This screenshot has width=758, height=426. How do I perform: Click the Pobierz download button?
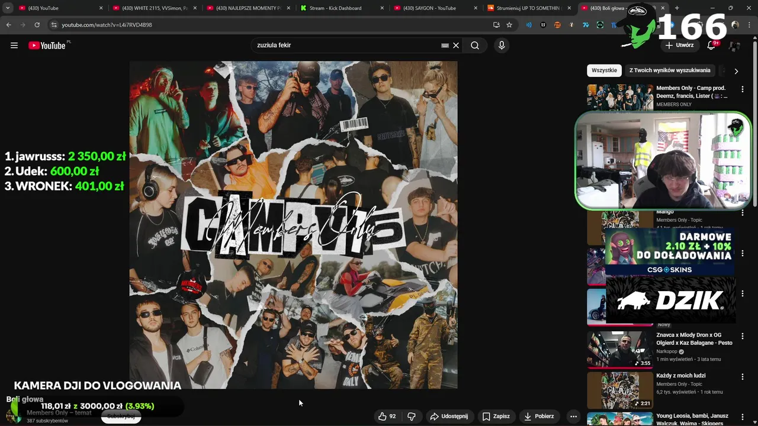pos(539,417)
